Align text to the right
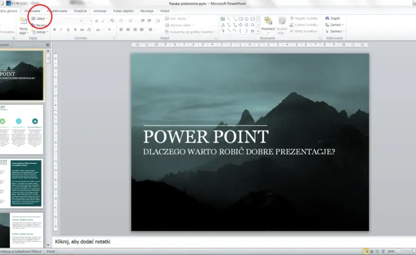 tap(135, 30)
